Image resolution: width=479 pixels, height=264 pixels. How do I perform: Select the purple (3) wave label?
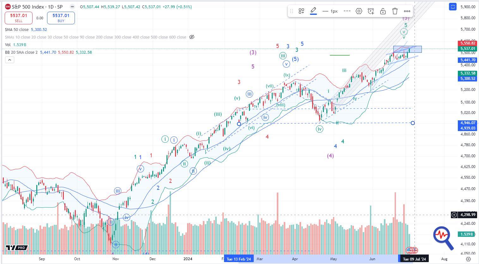(253, 52)
